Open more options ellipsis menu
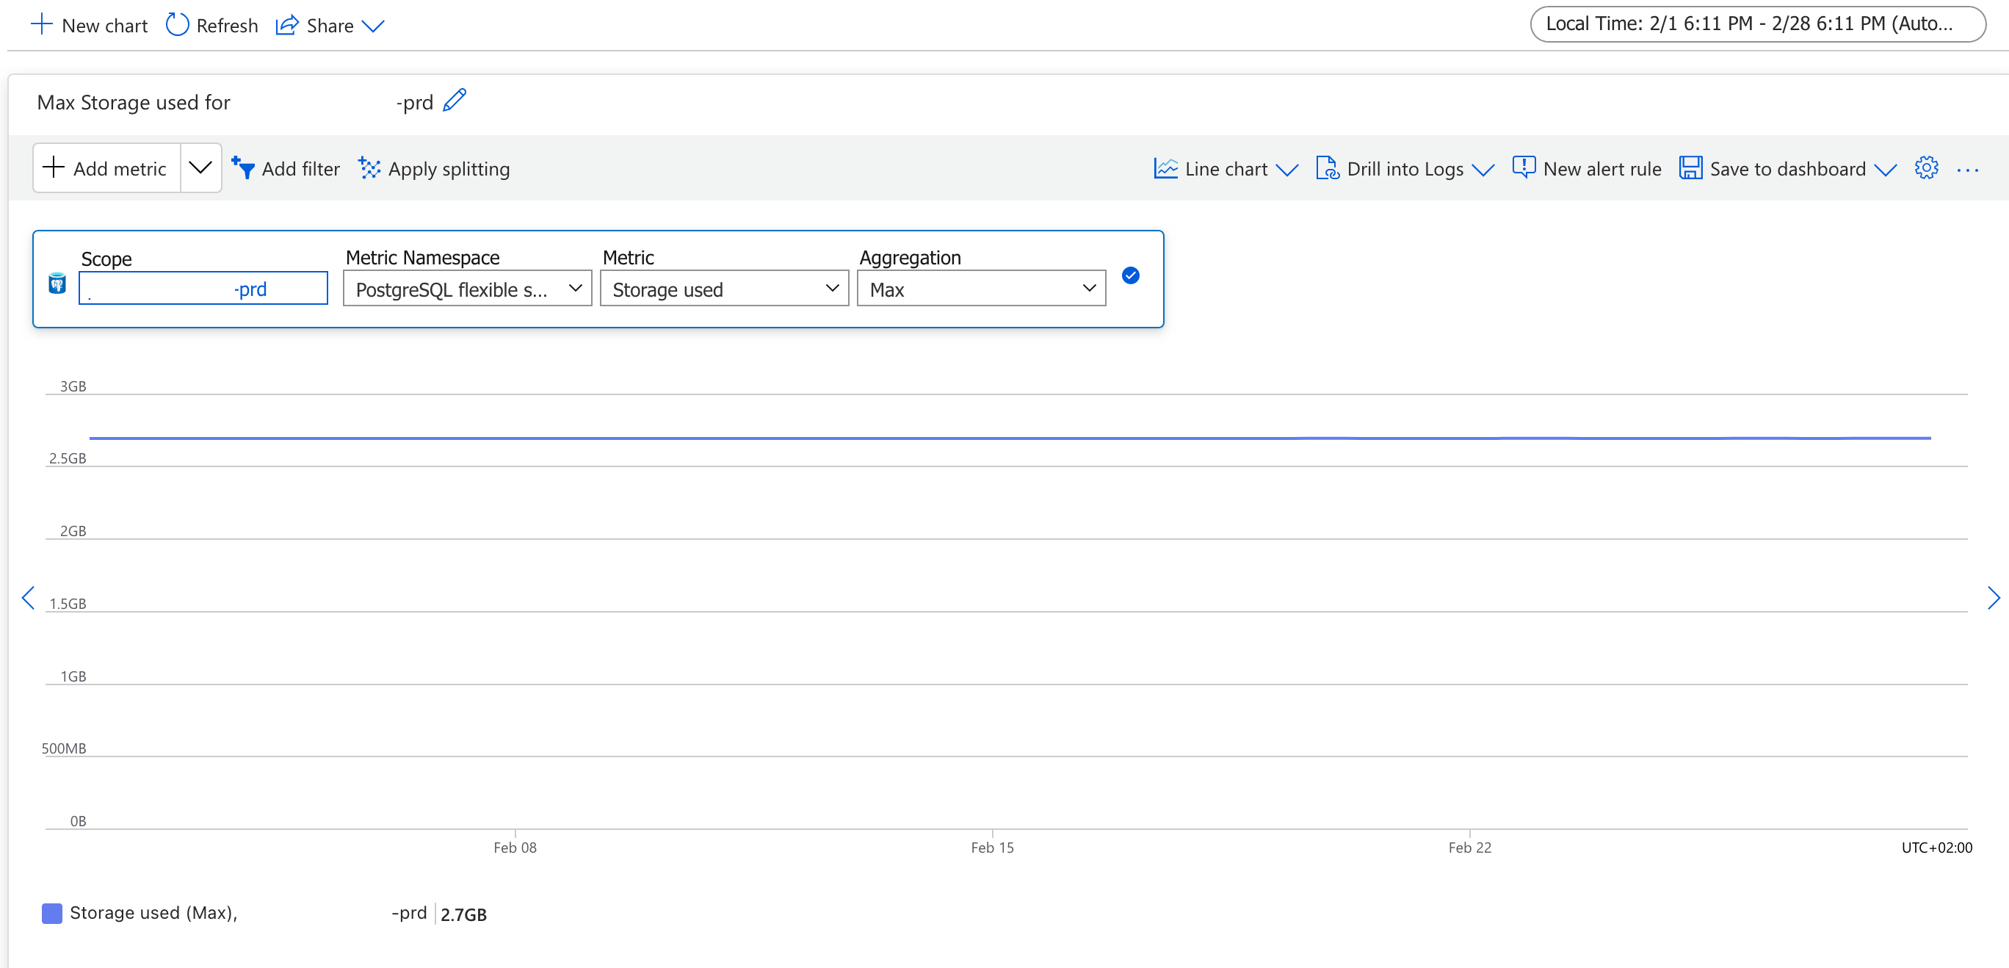 1967,170
